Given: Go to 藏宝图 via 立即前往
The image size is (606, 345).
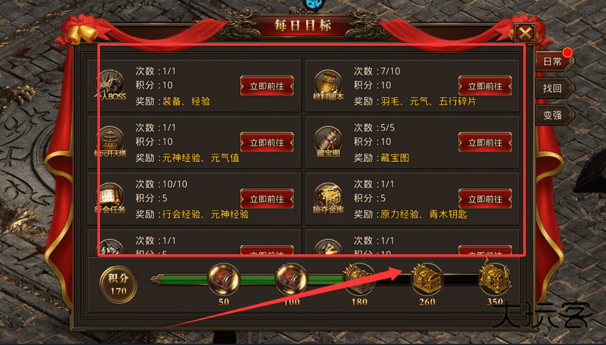Looking at the screenshot, I should click(485, 143).
